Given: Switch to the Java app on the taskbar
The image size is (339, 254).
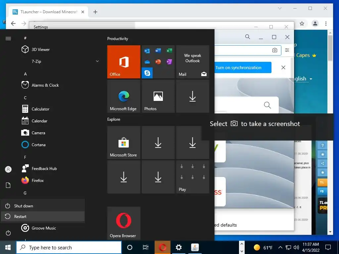Looking at the screenshot, I should pyautogui.click(x=195, y=247).
